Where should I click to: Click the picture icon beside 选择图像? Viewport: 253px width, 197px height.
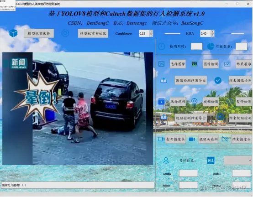(161, 64)
